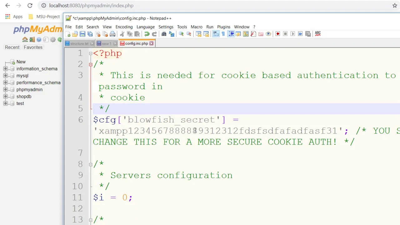Click the Close All toolbar icon

[x=105, y=34]
